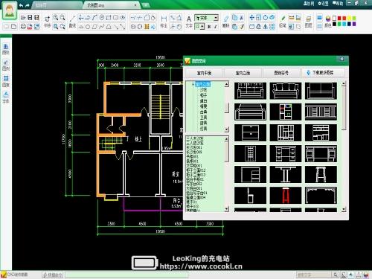Viewport: 372px width, 279px height.
Task: Click the blue move cross-arrows icon
Action: pyautogui.click(x=251, y=17)
